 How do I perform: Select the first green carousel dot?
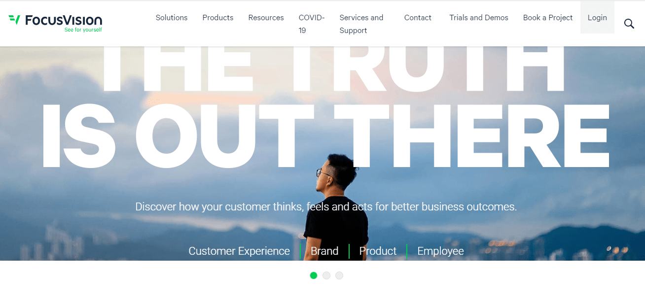[314, 275]
